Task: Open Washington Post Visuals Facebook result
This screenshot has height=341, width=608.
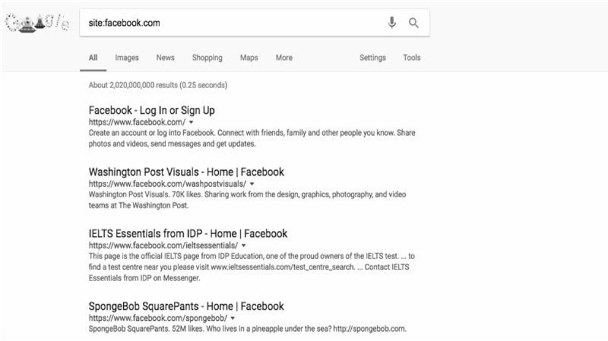Action: pyautogui.click(x=186, y=172)
